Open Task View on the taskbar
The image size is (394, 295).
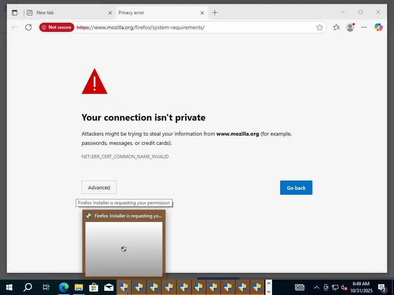click(46, 287)
